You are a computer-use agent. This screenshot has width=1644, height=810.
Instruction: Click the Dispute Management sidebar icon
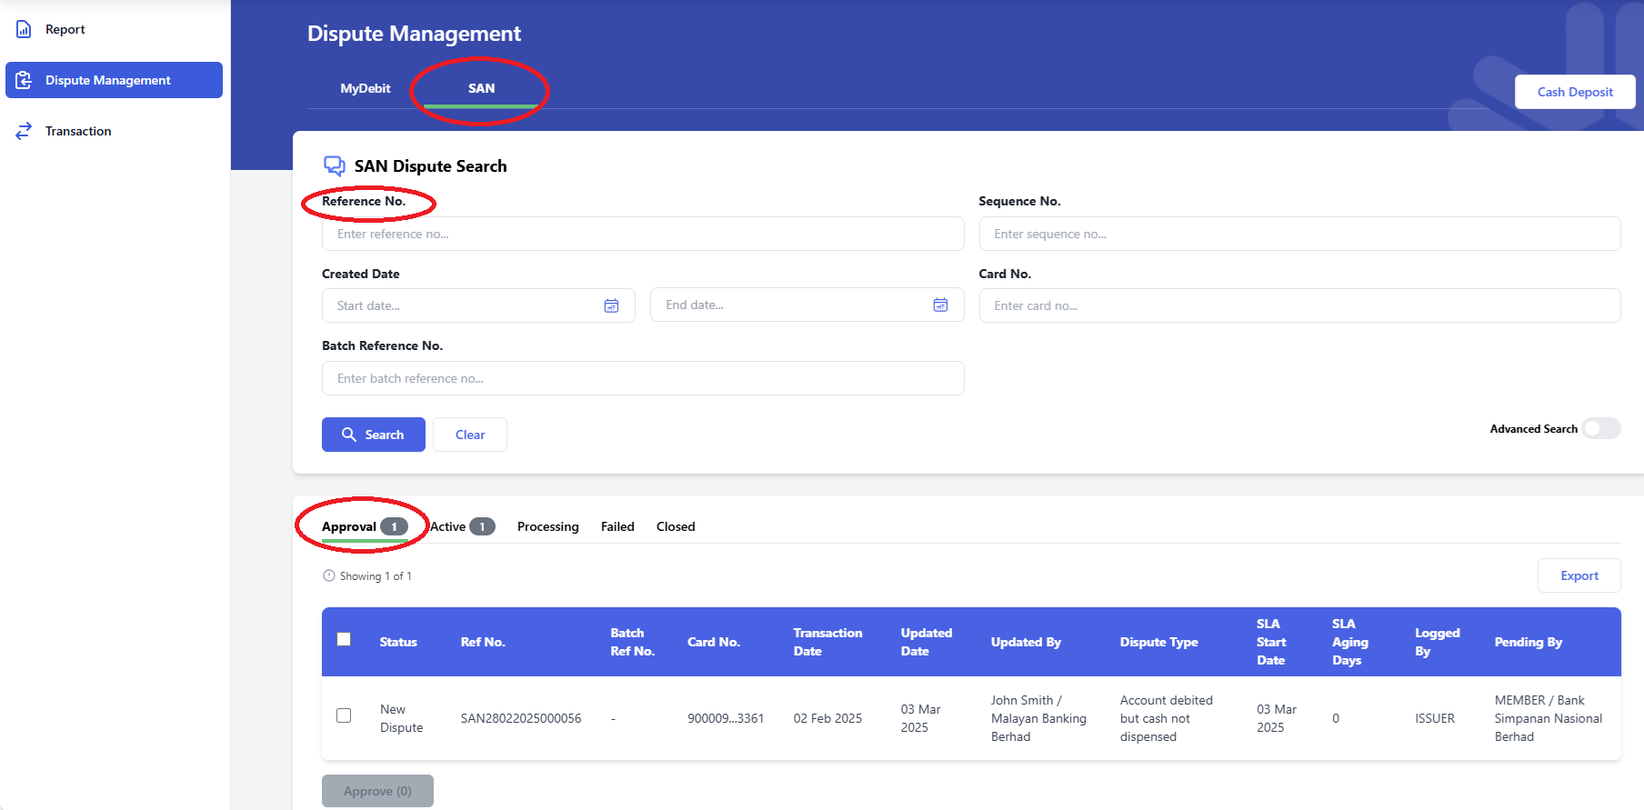click(24, 80)
